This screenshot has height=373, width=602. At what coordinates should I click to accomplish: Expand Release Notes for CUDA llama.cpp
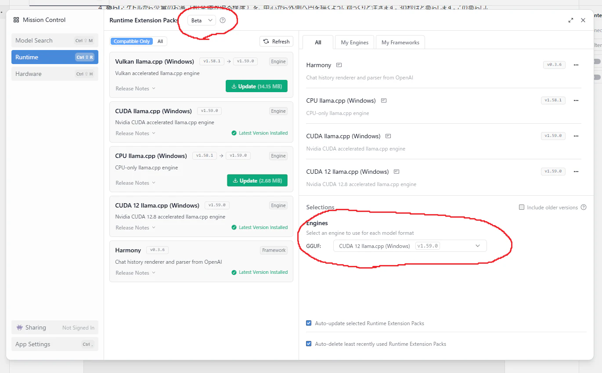tap(136, 133)
